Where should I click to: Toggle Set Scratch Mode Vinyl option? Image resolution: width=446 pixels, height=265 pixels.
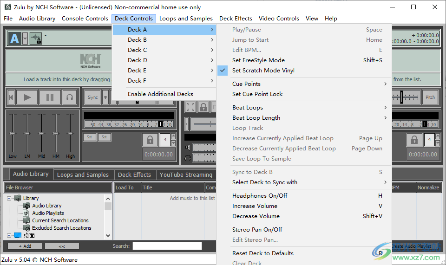click(x=263, y=71)
